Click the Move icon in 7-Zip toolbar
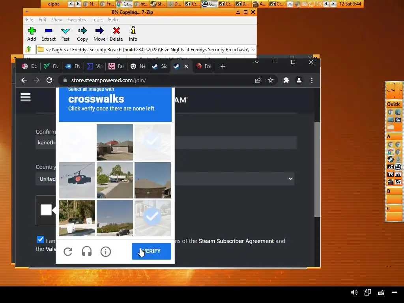404x303 pixels. tap(99, 31)
